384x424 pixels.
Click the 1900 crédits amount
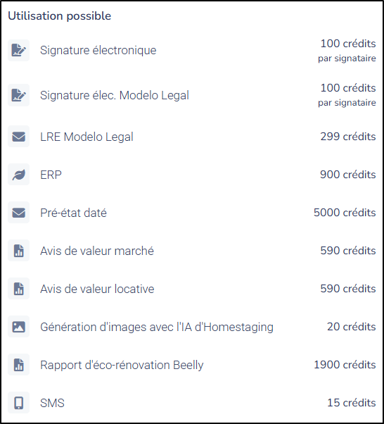(x=345, y=365)
